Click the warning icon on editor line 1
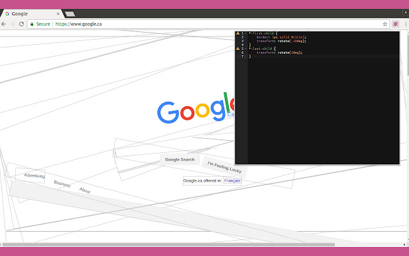Image resolution: width=409 pixels, height=256 pixels. [x=238, y=33]
